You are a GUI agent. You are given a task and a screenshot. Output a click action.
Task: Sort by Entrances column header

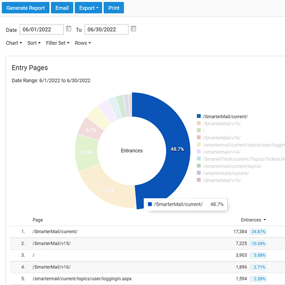point(253,220)
